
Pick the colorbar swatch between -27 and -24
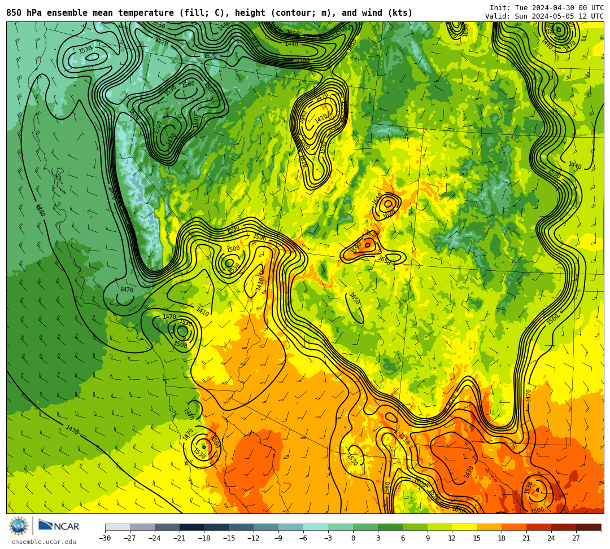(x=142, y=528)
